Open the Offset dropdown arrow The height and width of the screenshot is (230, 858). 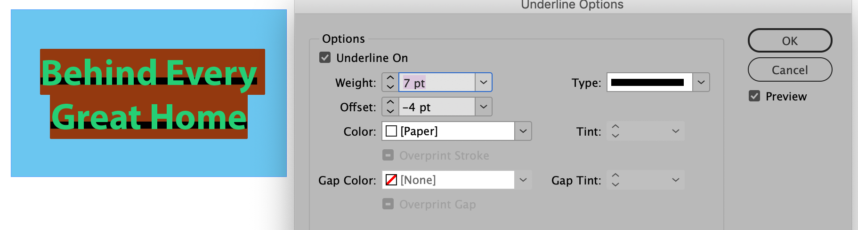click(483, 107)
